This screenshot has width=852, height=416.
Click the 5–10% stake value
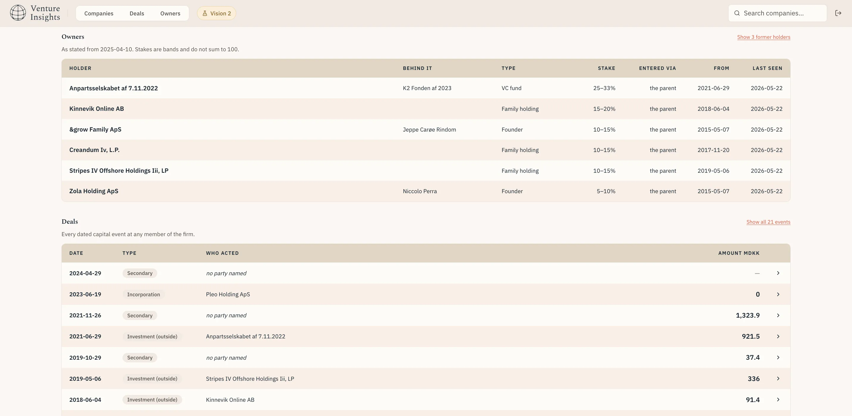pos(606,191)
